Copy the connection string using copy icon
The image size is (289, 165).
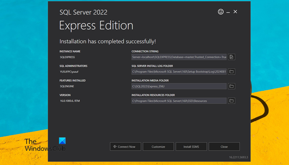232,57
